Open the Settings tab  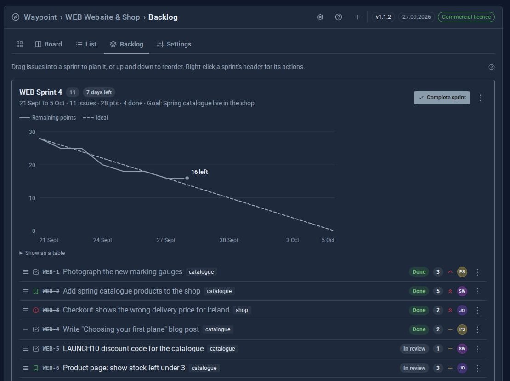point(174,44)
